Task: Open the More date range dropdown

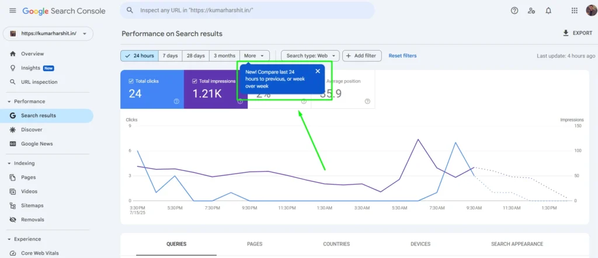Action: point(255,55)
